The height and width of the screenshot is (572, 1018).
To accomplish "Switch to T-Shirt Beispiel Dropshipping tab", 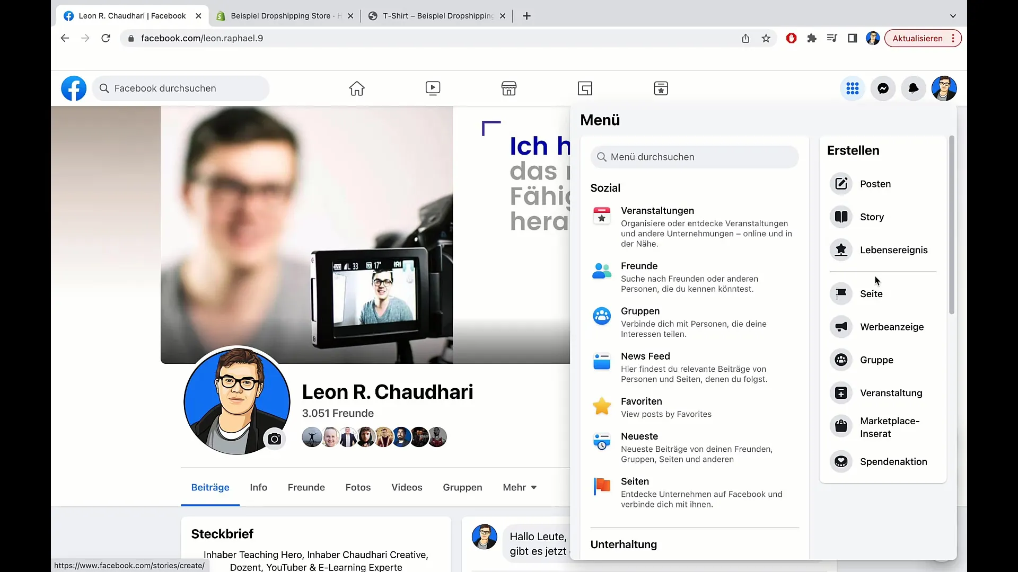I will [x=437, y=16].
